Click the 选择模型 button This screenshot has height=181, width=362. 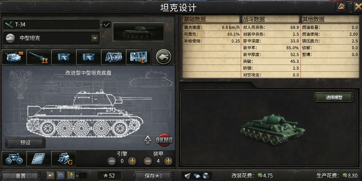334,97
